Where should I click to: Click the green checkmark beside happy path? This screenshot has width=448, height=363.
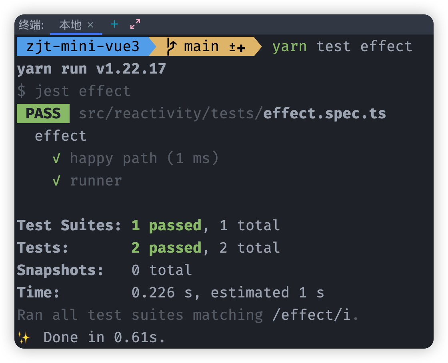click(56, 159)
